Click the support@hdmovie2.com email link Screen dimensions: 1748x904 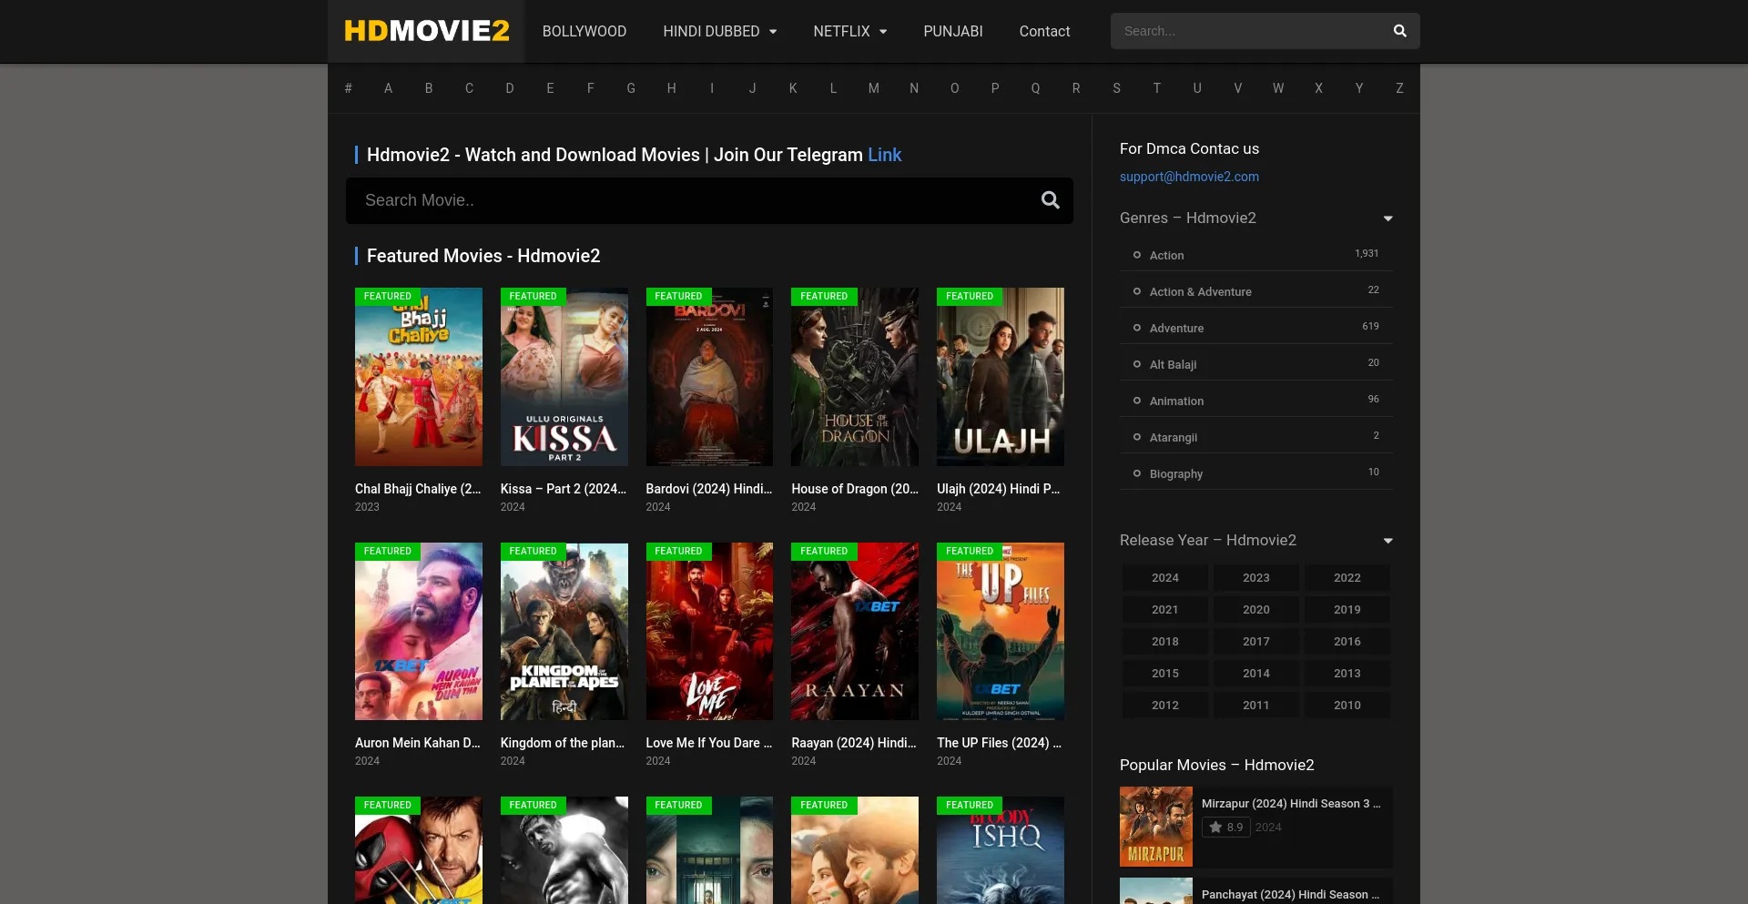pos(1189,177)
